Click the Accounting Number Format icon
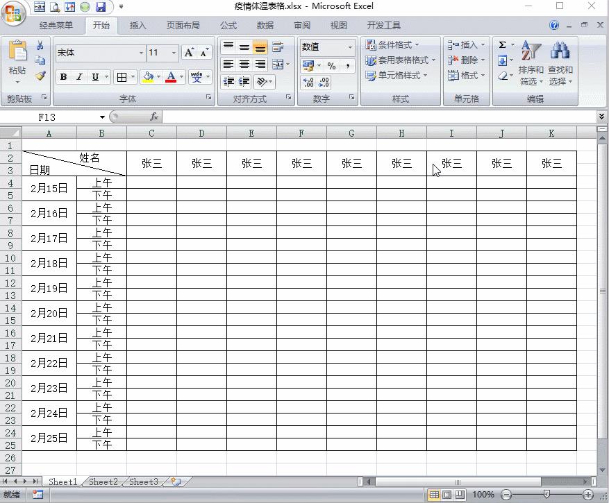The width and height of the screenshot is (609, 503). pos(308,66)
